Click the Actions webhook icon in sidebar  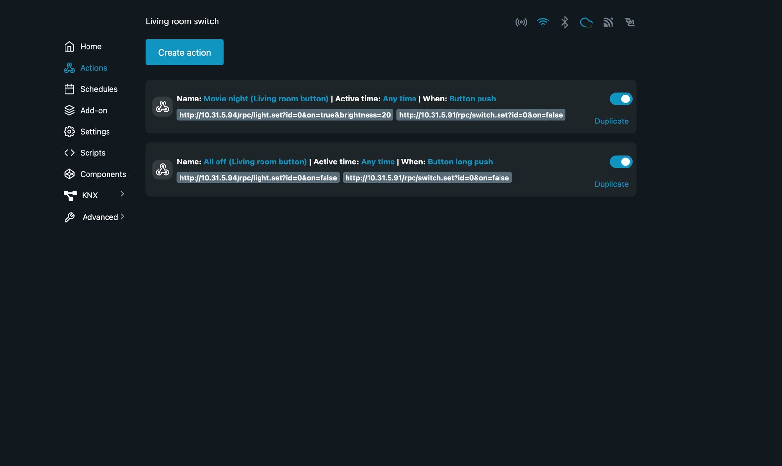coord(69,68)
